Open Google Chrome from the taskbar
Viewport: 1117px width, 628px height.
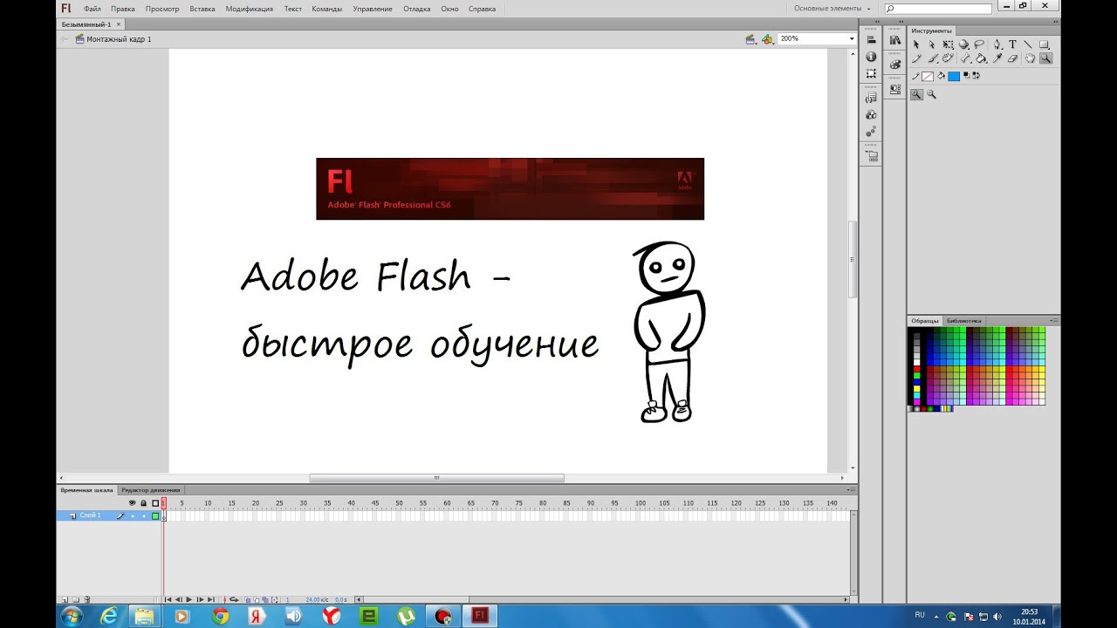pyautogui.click(x=220, y=616)
